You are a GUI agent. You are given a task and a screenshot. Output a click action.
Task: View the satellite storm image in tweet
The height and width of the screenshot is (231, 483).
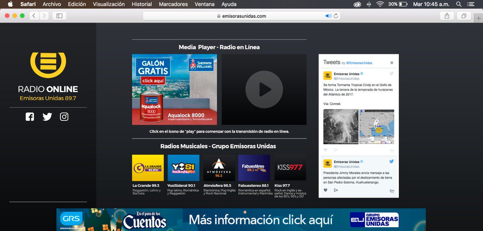(341, 126)
